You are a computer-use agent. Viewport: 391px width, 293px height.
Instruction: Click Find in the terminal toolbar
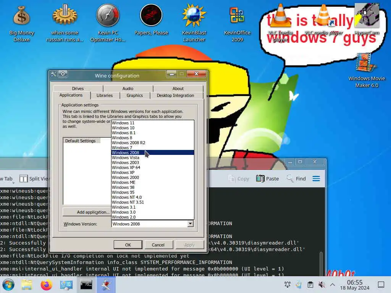(x=296, y=179)
